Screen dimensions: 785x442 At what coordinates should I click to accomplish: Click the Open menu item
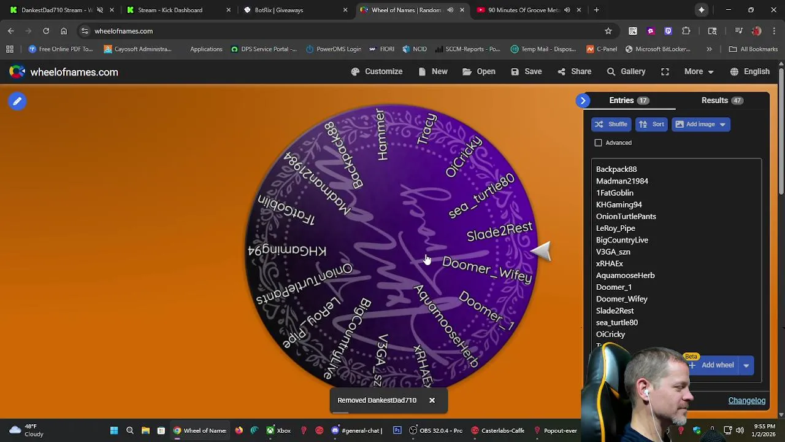pos(478,72)
